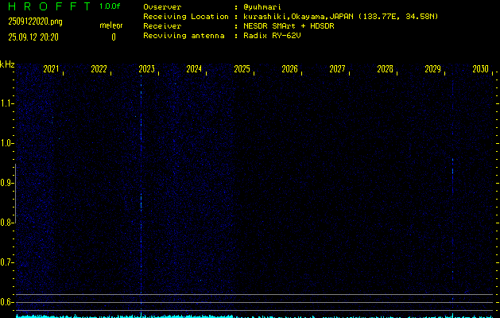Viewport: 500px width, 318px height.
Task: Click the 2023 time marker
Action: coord(147,69)
